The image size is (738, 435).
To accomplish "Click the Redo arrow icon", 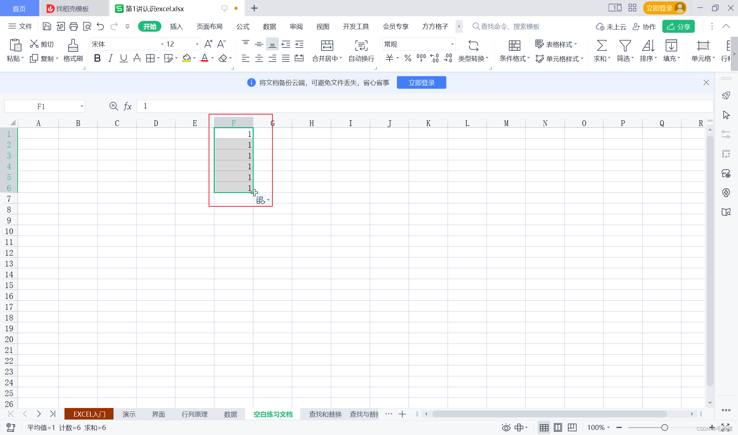I will coord(114,26).
